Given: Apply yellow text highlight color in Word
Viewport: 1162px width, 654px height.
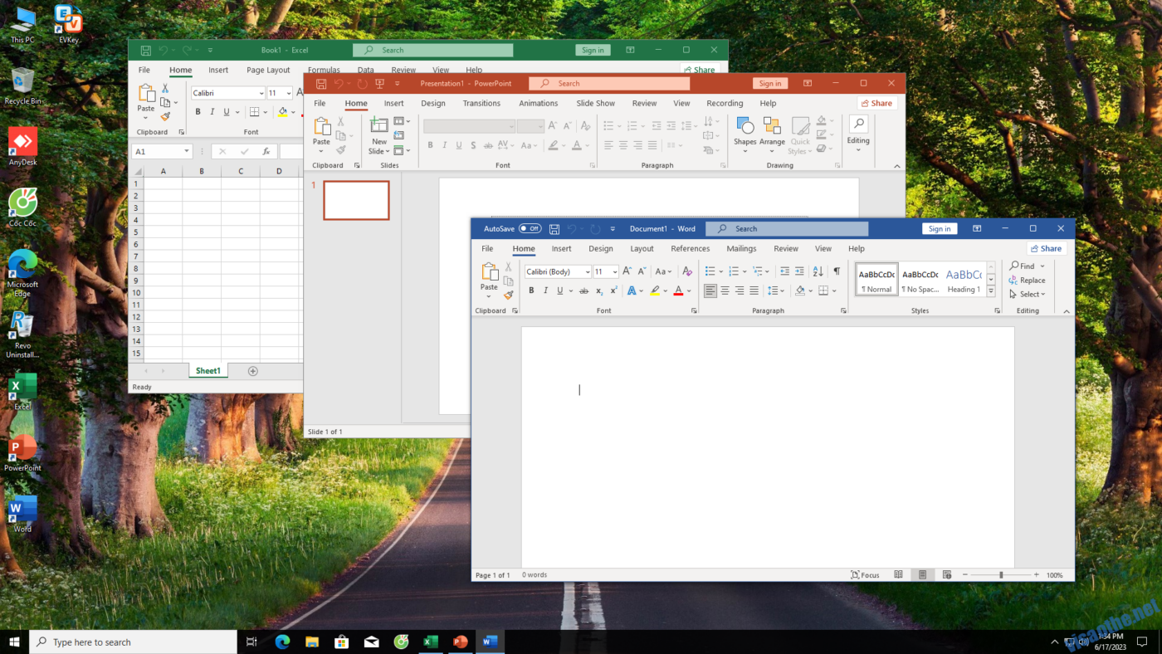Looking at the screenshot, I should [655, 290].
